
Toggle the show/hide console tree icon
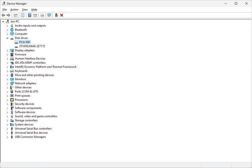tap(15, 15)
